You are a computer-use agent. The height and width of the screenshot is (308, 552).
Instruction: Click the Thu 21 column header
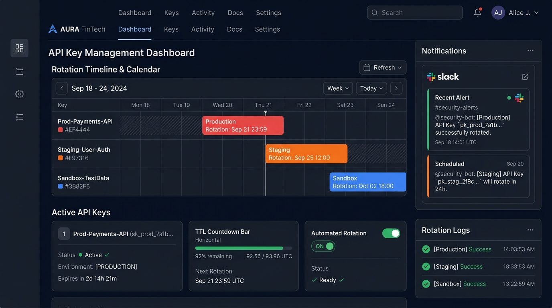click(264, 105)
